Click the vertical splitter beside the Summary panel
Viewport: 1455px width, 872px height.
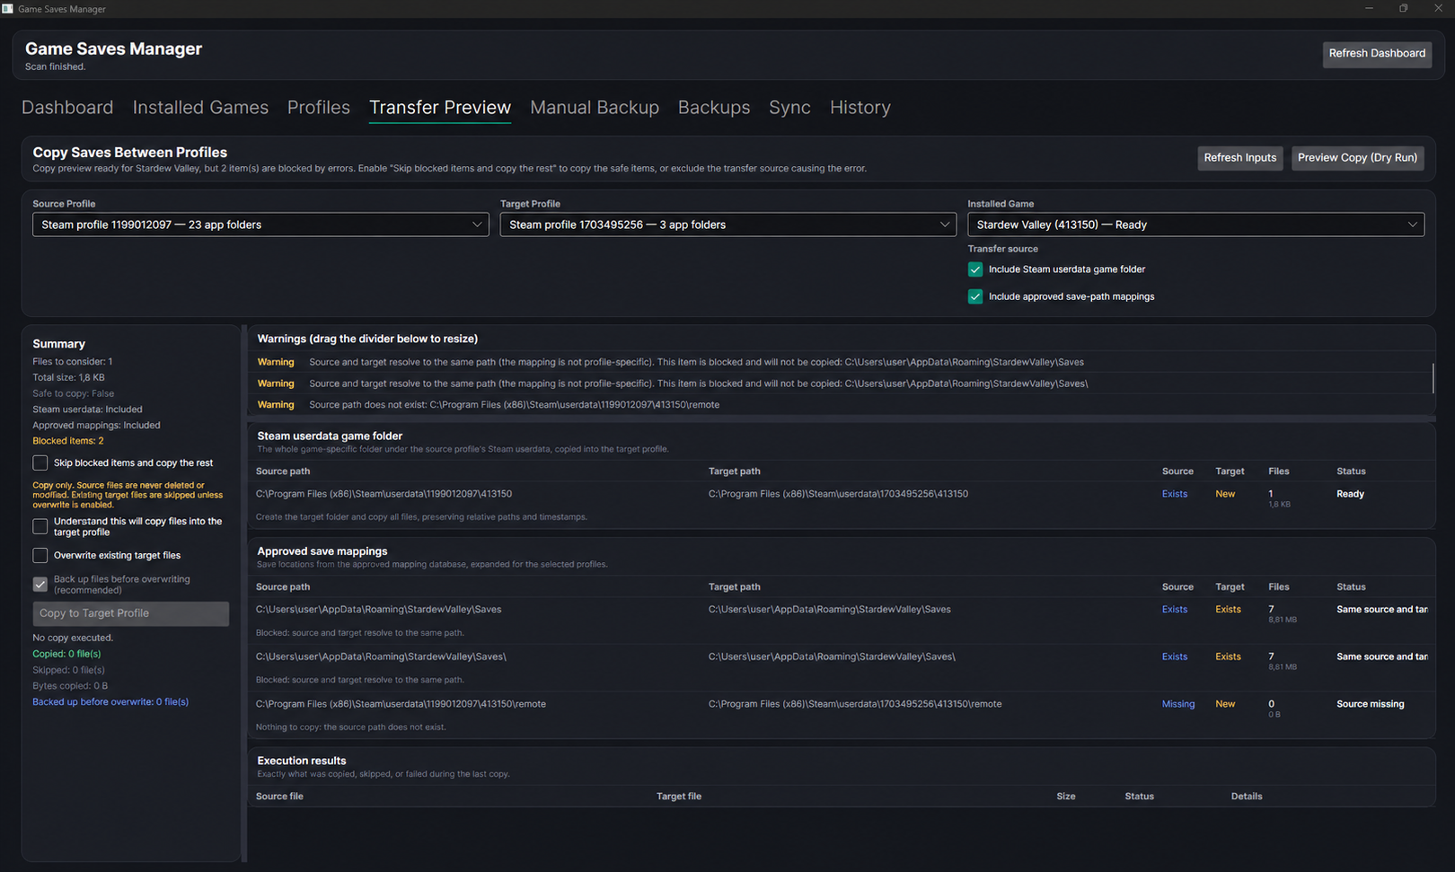tap(244, 593)
